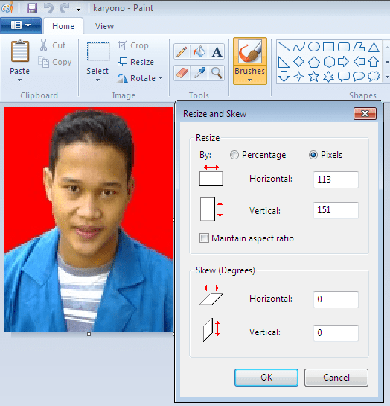Image resolution: width=390 pixels, height=406 pixels.
Task: Cancel the Resize and Skew dialog
Action: click(336, 378)
